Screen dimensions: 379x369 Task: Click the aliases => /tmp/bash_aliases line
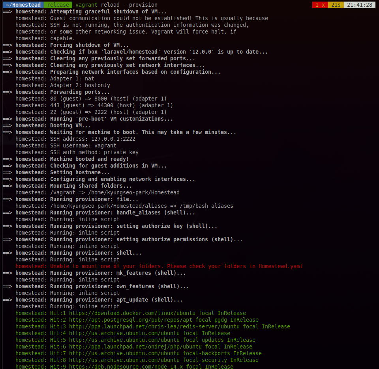(124, 206)
